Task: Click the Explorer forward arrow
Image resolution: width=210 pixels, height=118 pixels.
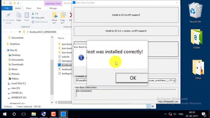Action: (x=11, y=32)
